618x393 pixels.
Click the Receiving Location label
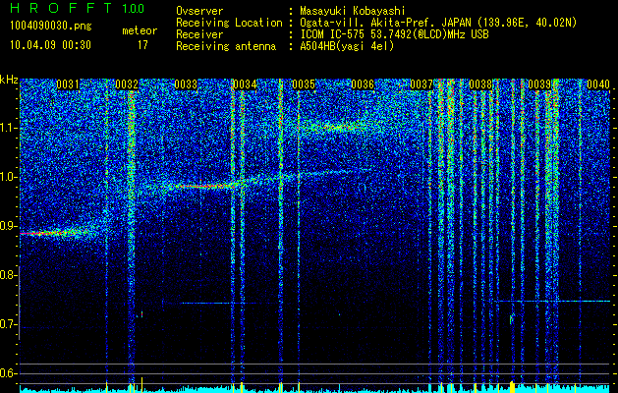point(229,23)
